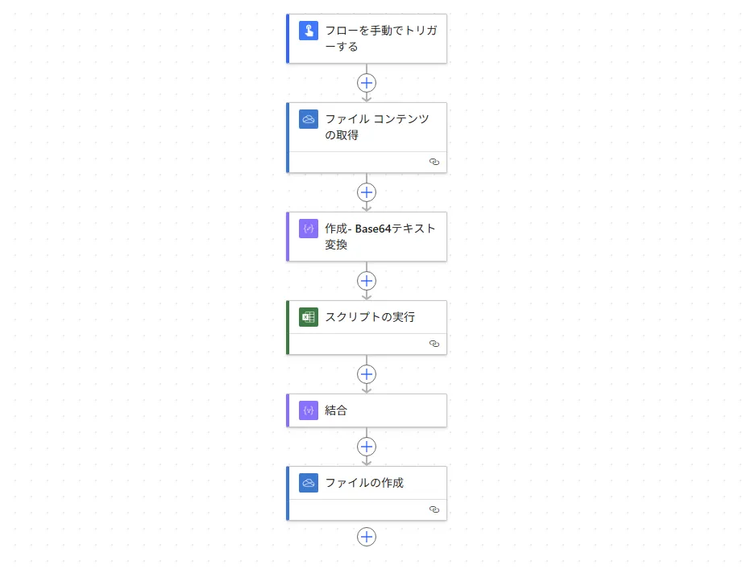The image size is (747, 573).
Task: Insert action after 結合 step
Action: point(367,447)
